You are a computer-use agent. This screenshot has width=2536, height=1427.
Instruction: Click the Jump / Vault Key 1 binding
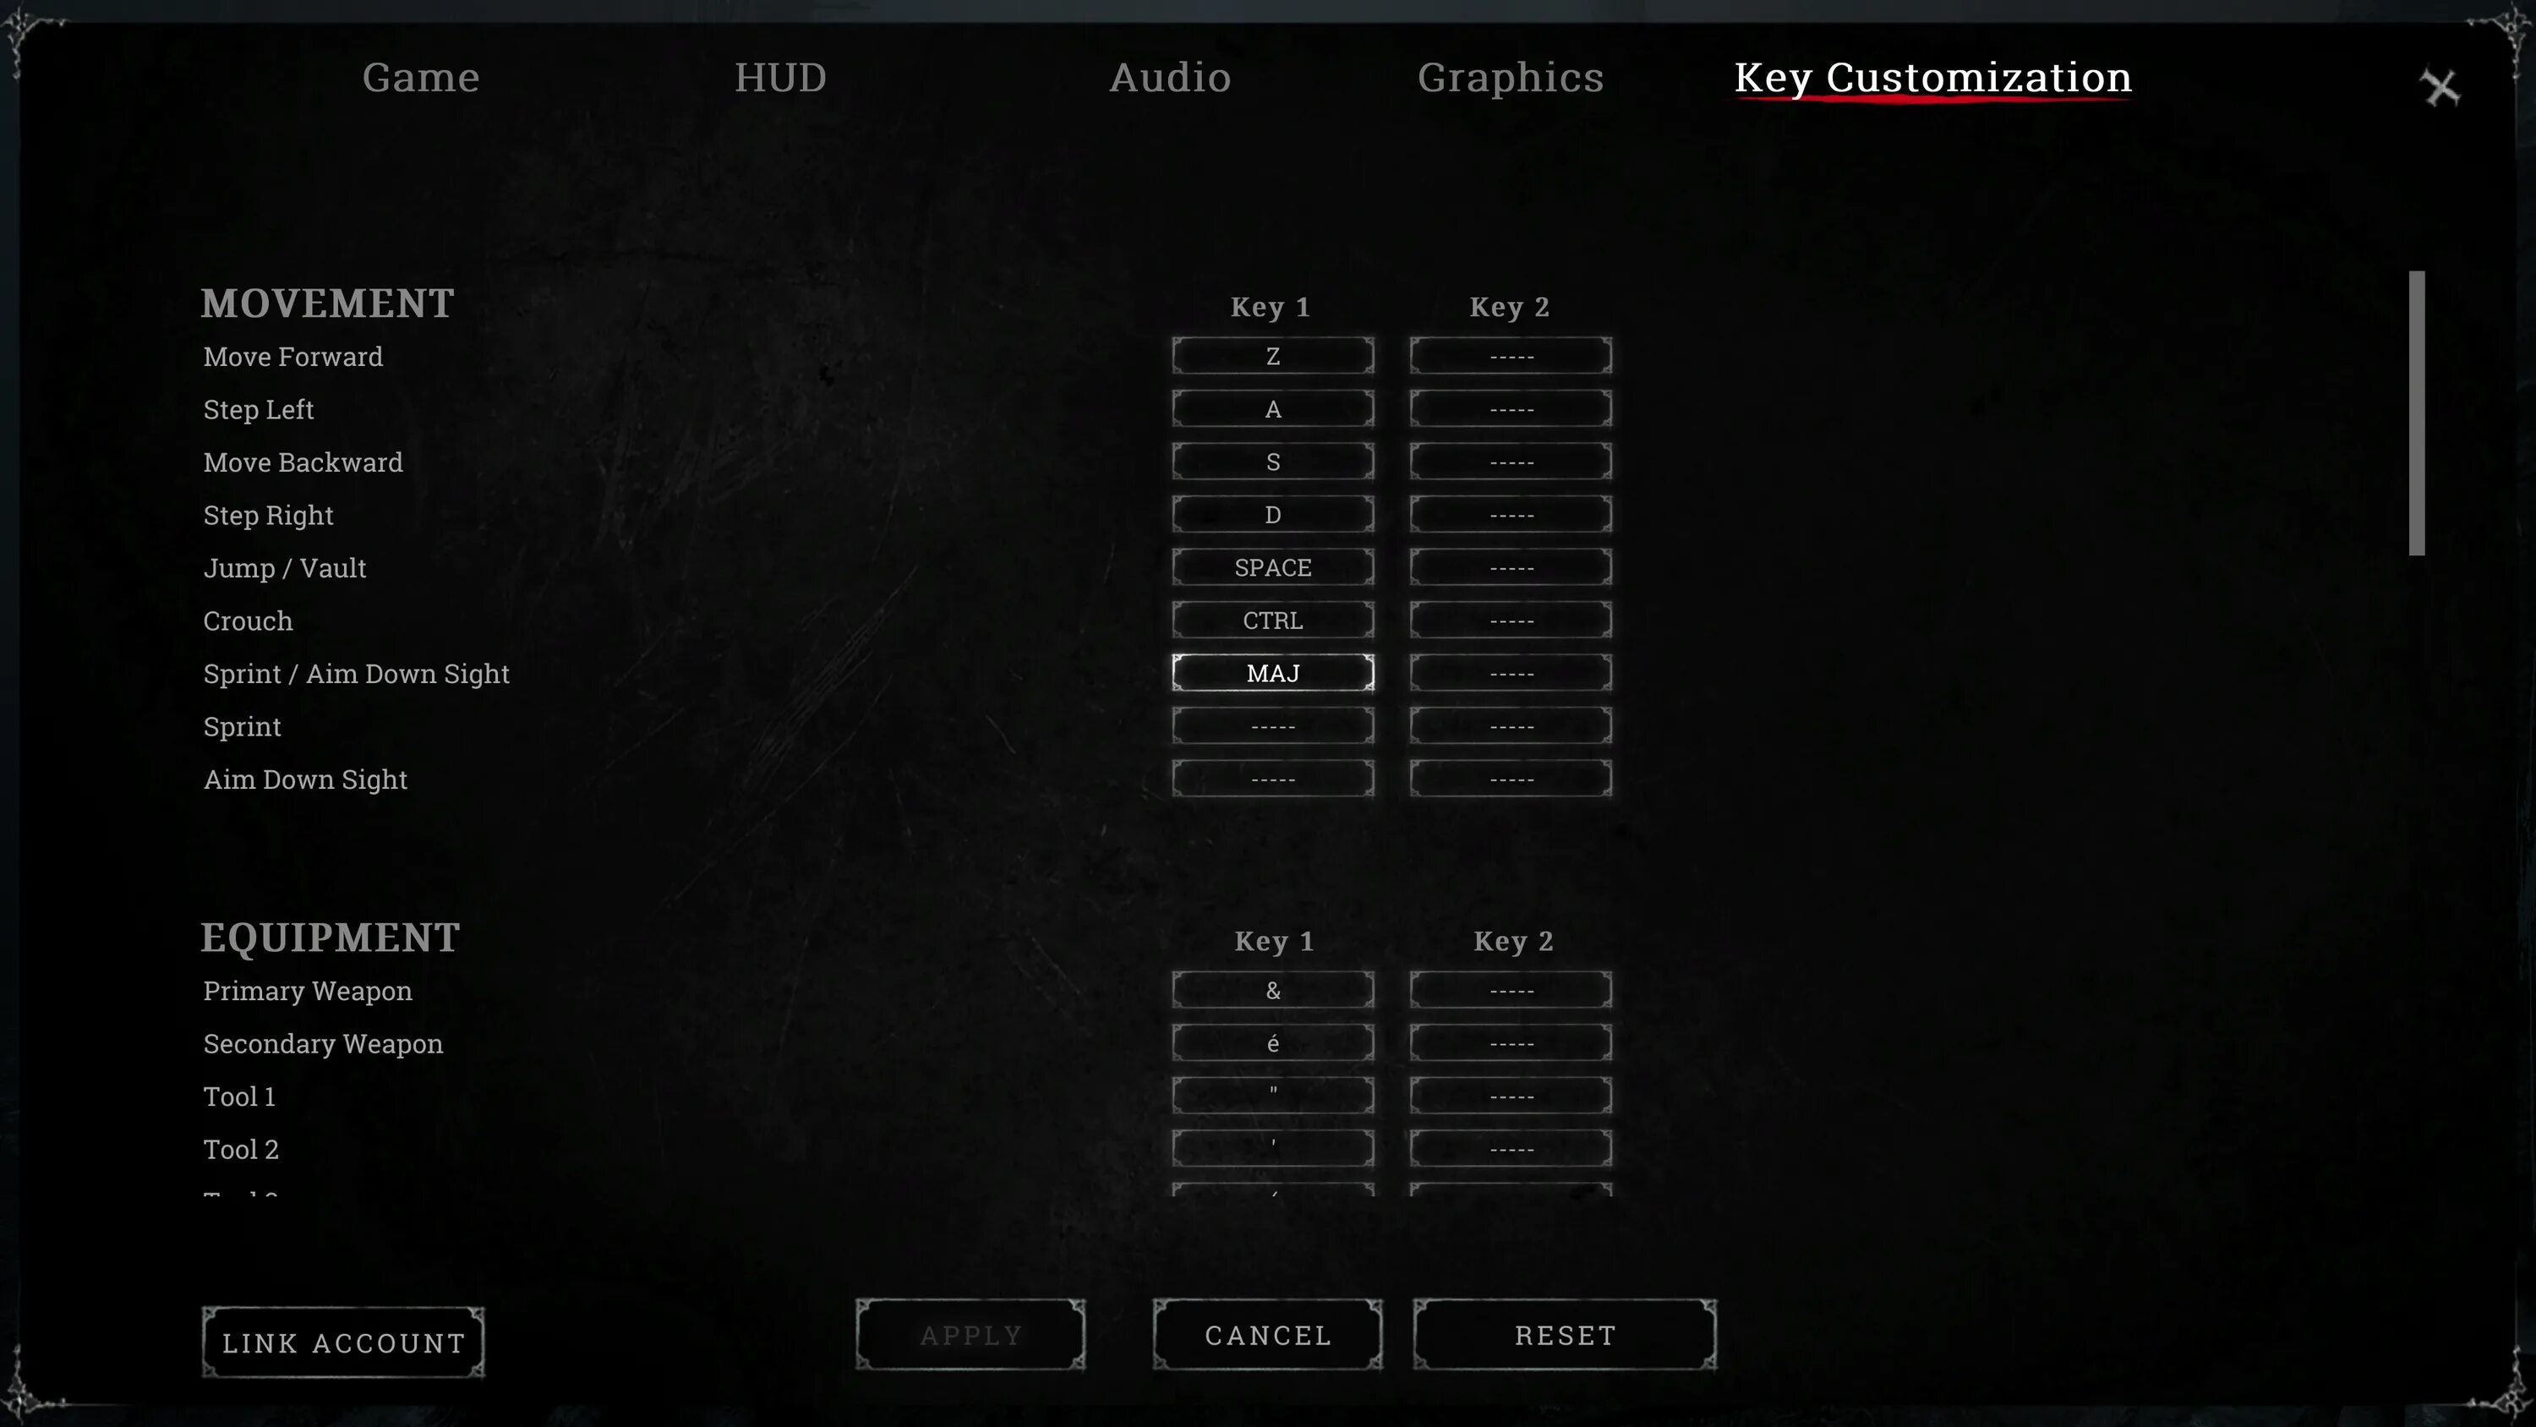pos(1273,566)
